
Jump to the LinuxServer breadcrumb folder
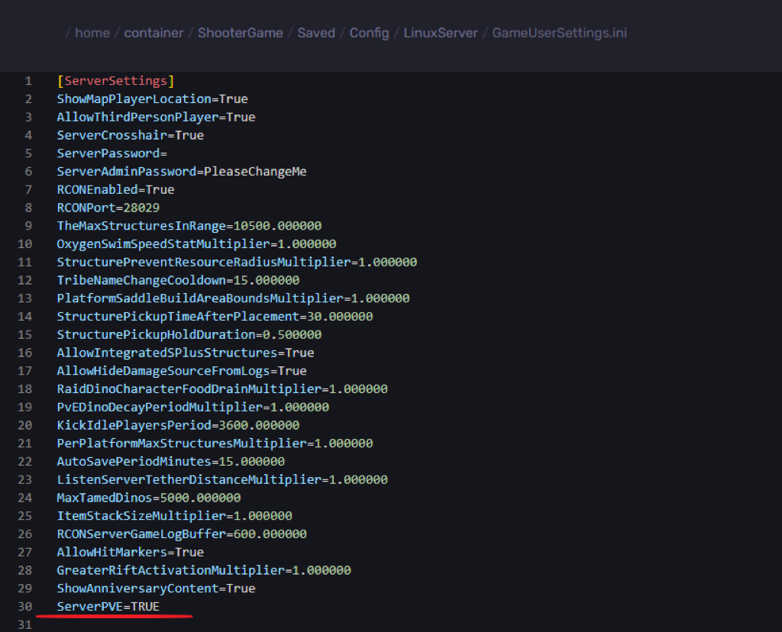441,33
